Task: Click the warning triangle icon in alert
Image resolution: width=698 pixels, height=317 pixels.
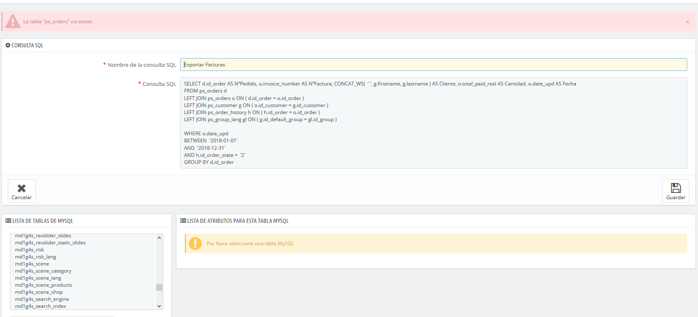Action: tap(13, 21)
